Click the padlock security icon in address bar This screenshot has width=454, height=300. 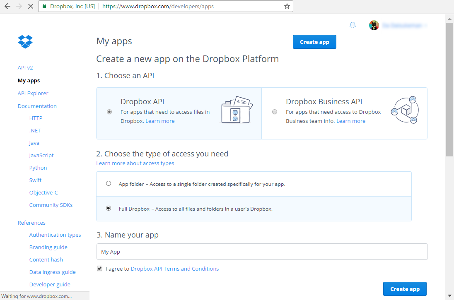(x=44, y=6)
